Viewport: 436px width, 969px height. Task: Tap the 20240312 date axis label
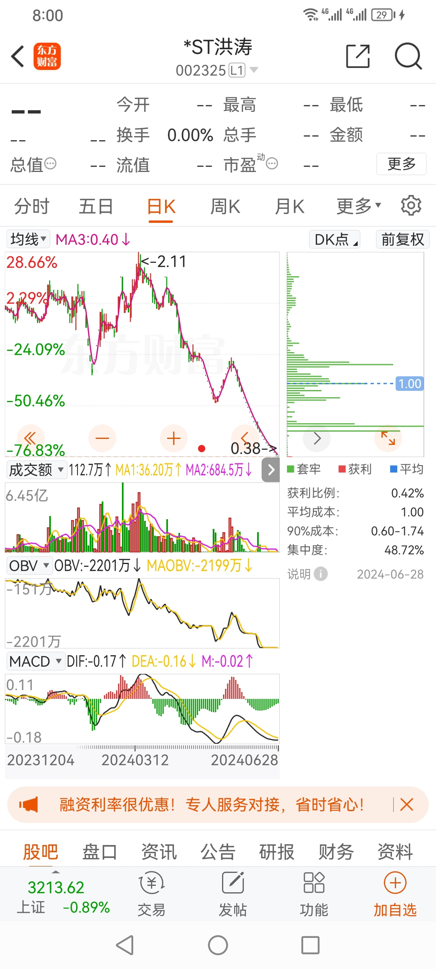pos(135,760)
